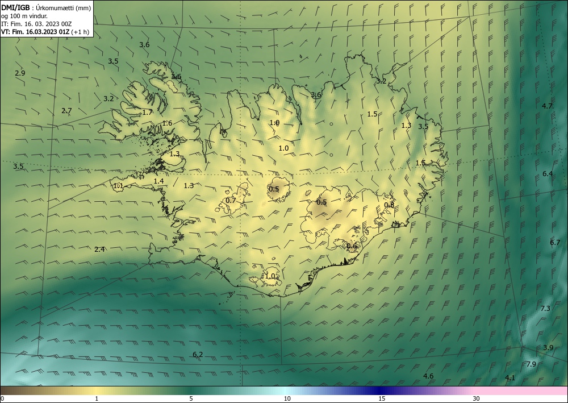Click the 1.6 value on the map
568x403 pixels.
click(x=167, y=123)
